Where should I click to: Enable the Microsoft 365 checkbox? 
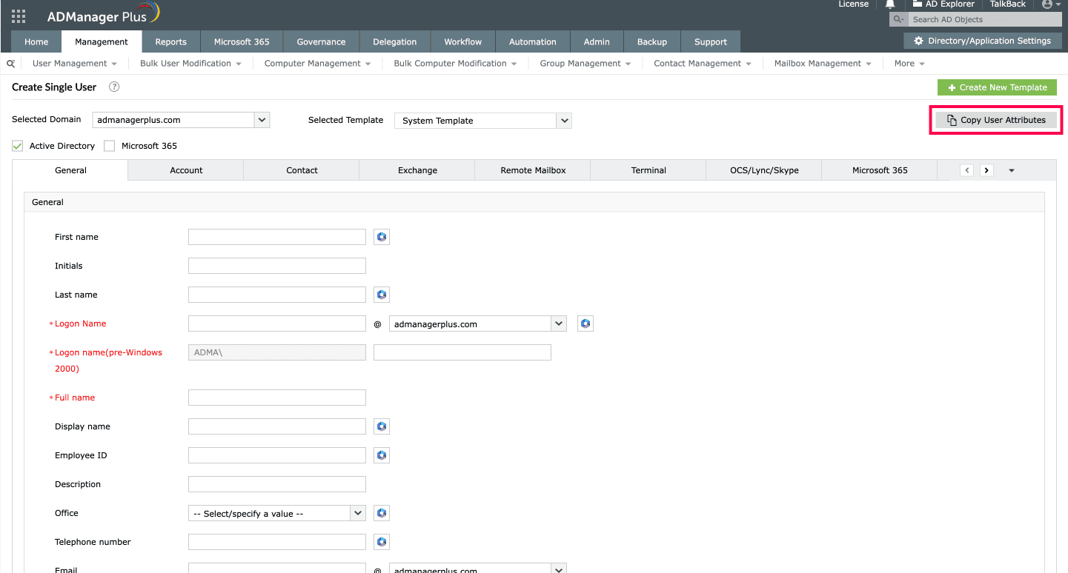click(110, 146)
